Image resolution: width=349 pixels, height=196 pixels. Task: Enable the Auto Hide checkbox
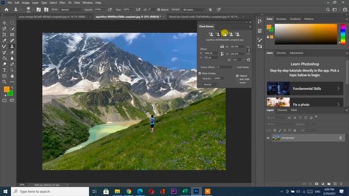[x=237, y=79]
